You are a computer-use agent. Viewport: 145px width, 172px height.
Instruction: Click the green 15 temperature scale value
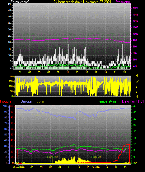pyautogui.click(x=135, y=138)
